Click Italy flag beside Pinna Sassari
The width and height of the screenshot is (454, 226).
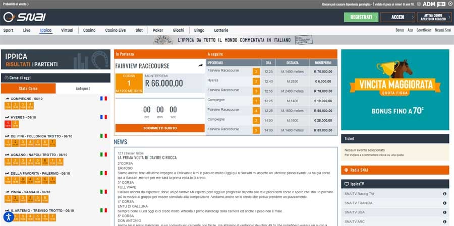pos(103,192)
